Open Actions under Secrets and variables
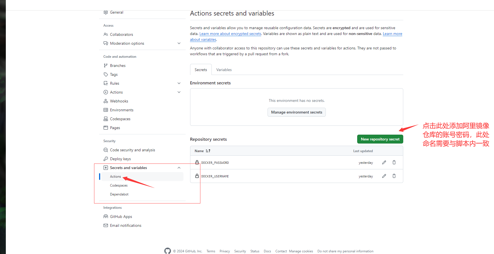494x254 pixels. (115, 177)
